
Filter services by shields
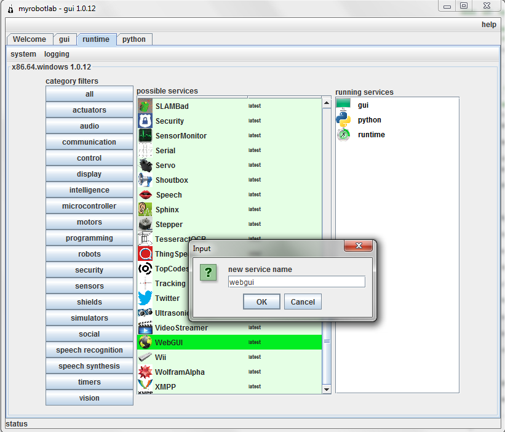pyautogui.click(x=90, y=302)
